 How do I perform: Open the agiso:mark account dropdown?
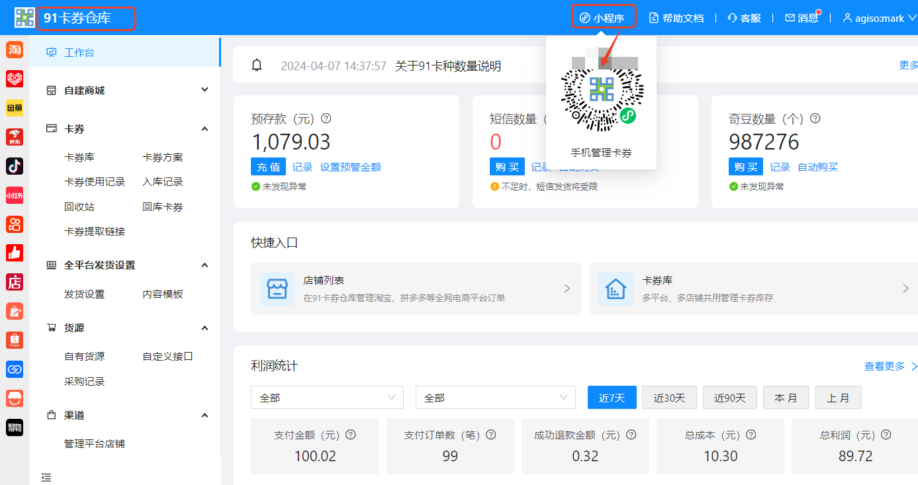880,18
